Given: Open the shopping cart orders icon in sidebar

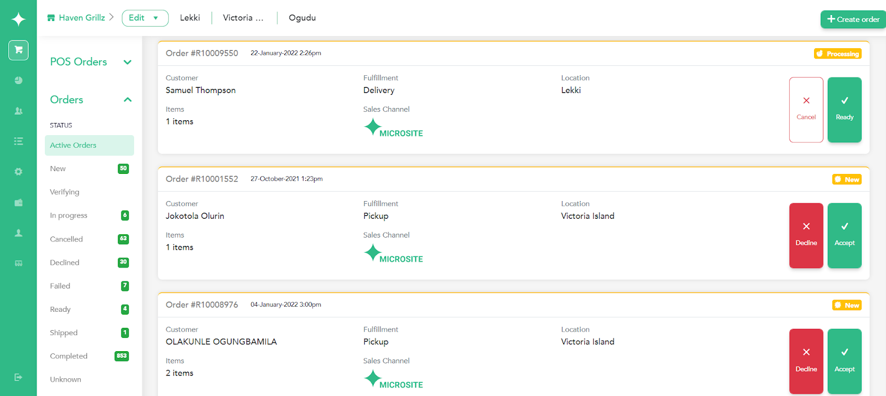Looking at the screenshot, I should click(x=18, y=50).
